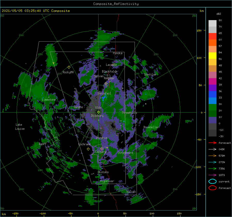Click the green 7356 arrow icon
Screen dimensions: 232x217
(x=212, y=168)
